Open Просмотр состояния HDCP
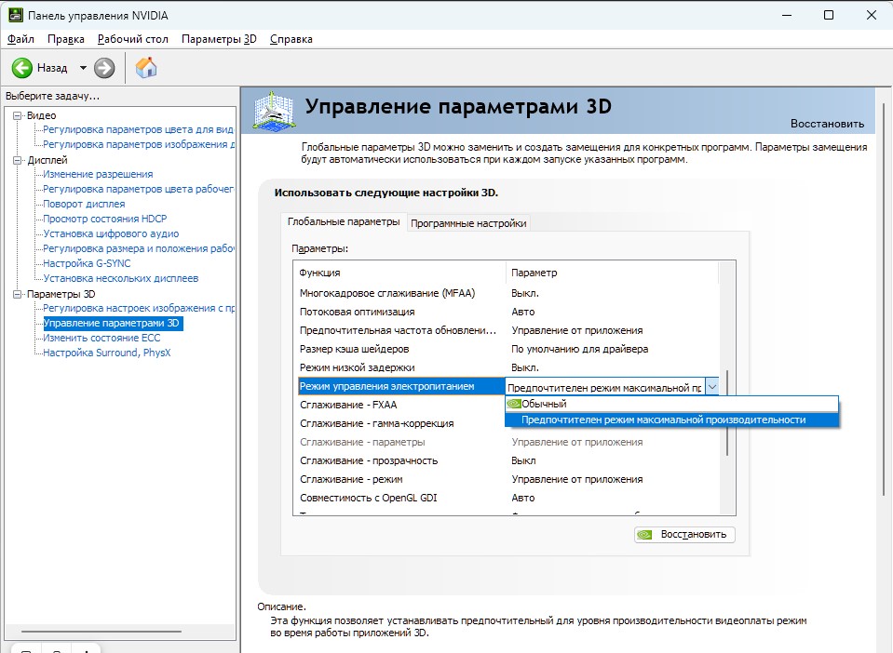Viewport: 893px width, 653px height. 105,219
